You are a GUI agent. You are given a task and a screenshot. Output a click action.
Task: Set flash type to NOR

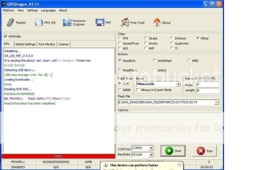coord(120,83)
